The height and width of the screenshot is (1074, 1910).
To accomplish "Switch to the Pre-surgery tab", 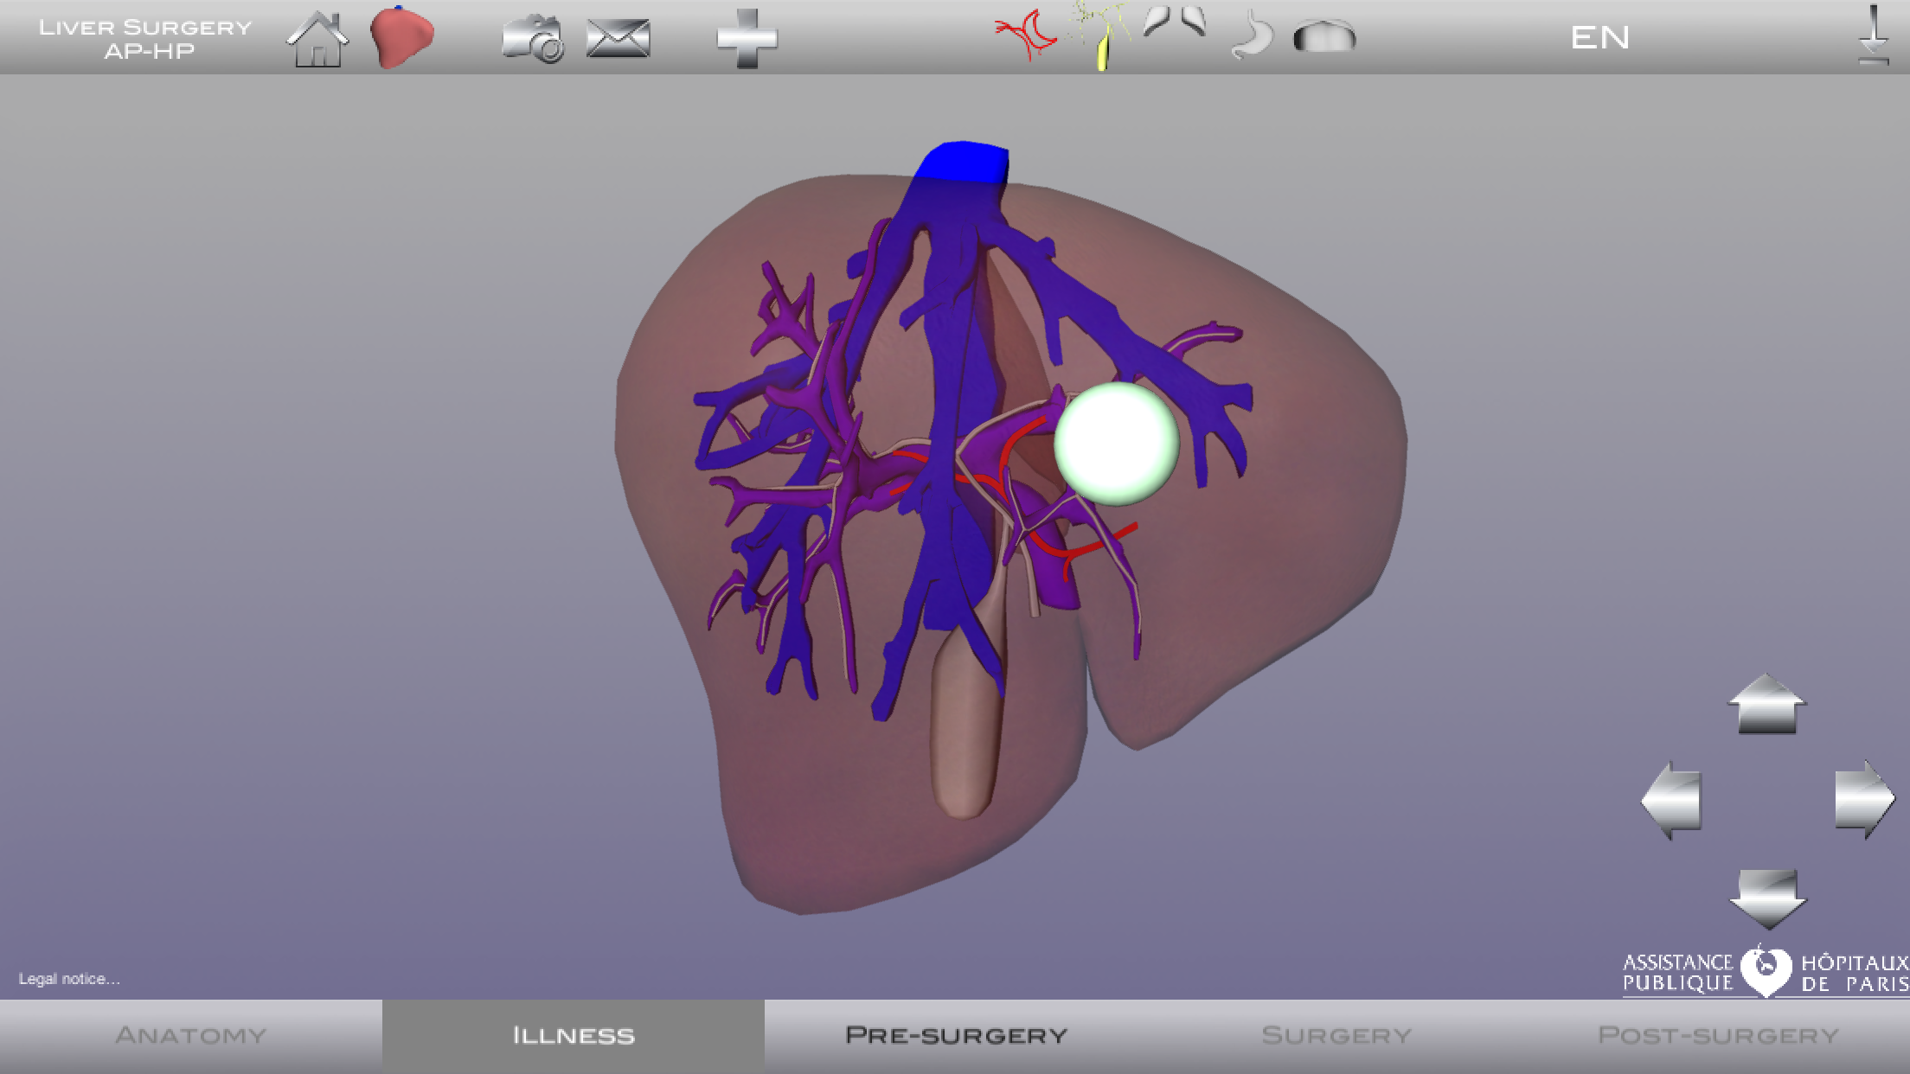I will click(956, 1036).
